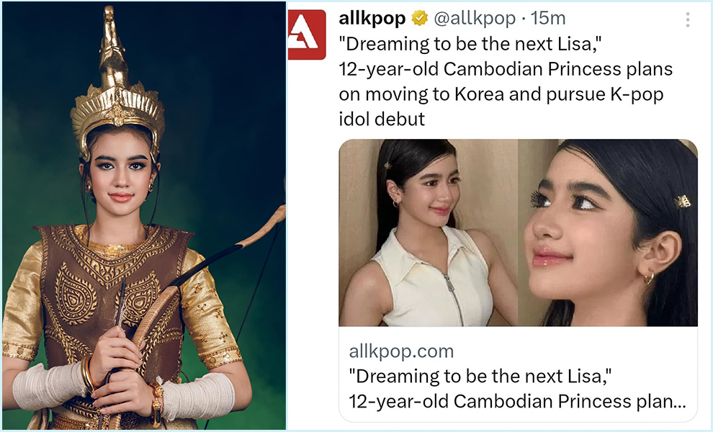Screen dimensions: 713x432
Task: Click the 15m tweet timestamp
Action: pos(548,18)
